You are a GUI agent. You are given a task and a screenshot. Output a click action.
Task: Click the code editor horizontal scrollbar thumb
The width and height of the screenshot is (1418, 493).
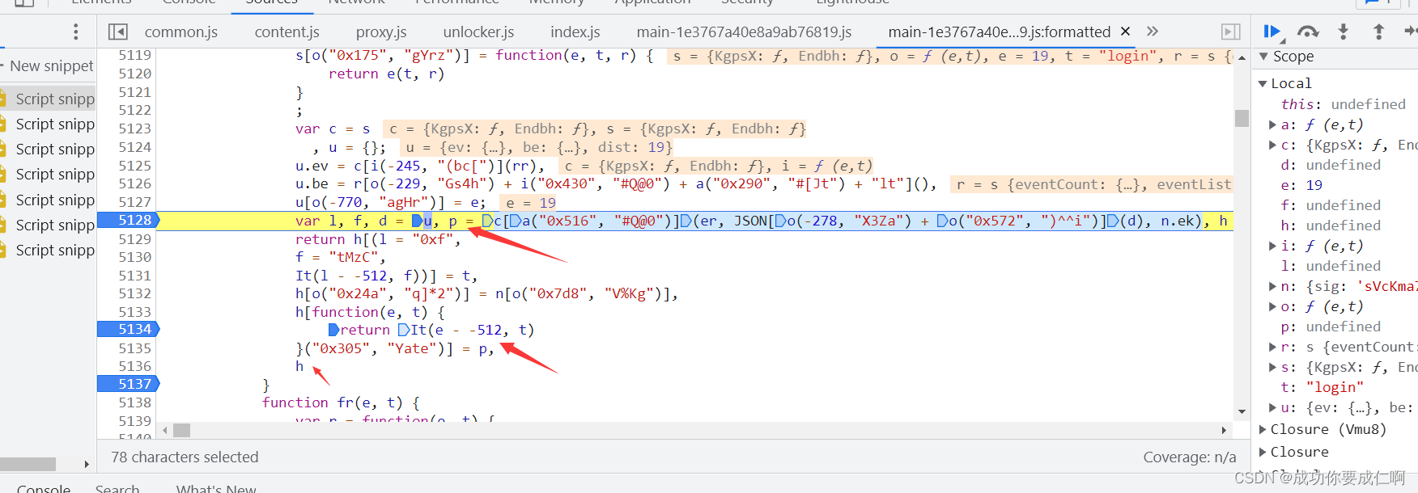coord(181,430)
